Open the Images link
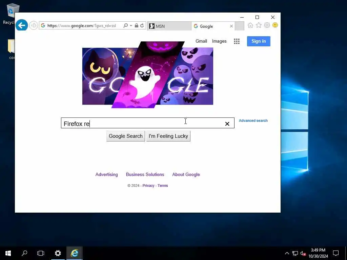Screen dimensions: 347x260 [219, 41]
